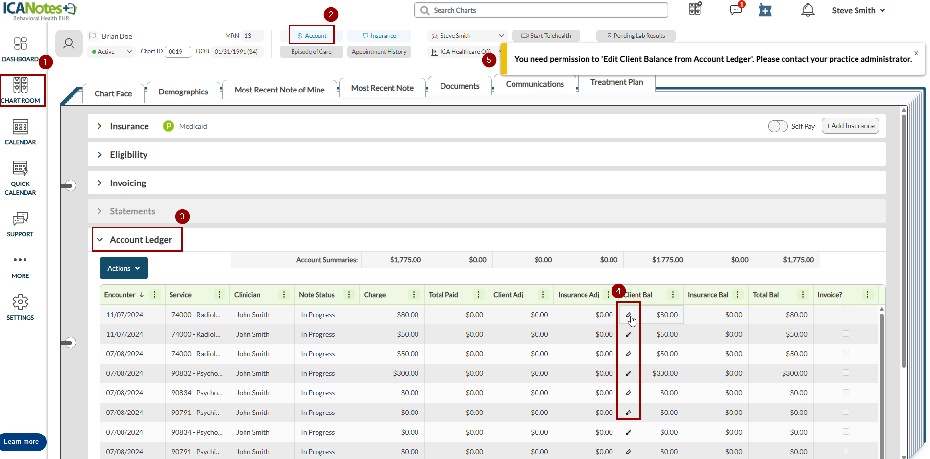930x459 pixels.
Task: Go to Chart Room in the sidebar
Action: [21, 91]
